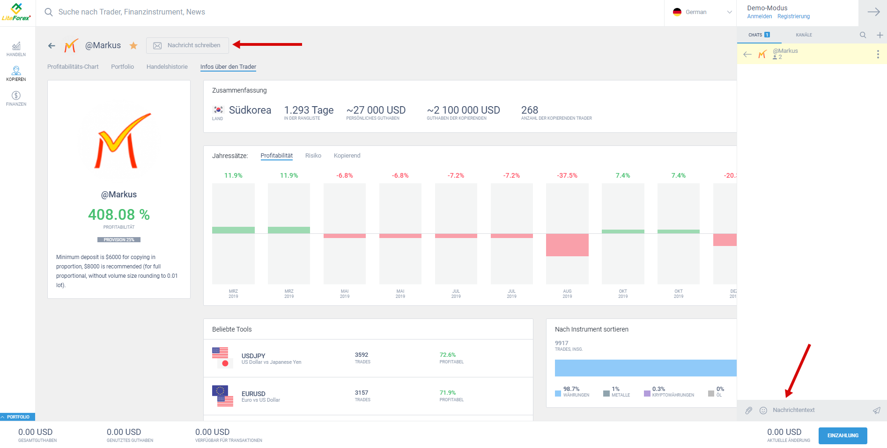Open the Finanzen sidebar icon
Viewport: 887px width, 448px height.
[x=16, y=98]
